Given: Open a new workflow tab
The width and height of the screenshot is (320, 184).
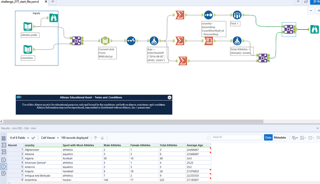Looking at the screenshot, I should pos(53,1).
